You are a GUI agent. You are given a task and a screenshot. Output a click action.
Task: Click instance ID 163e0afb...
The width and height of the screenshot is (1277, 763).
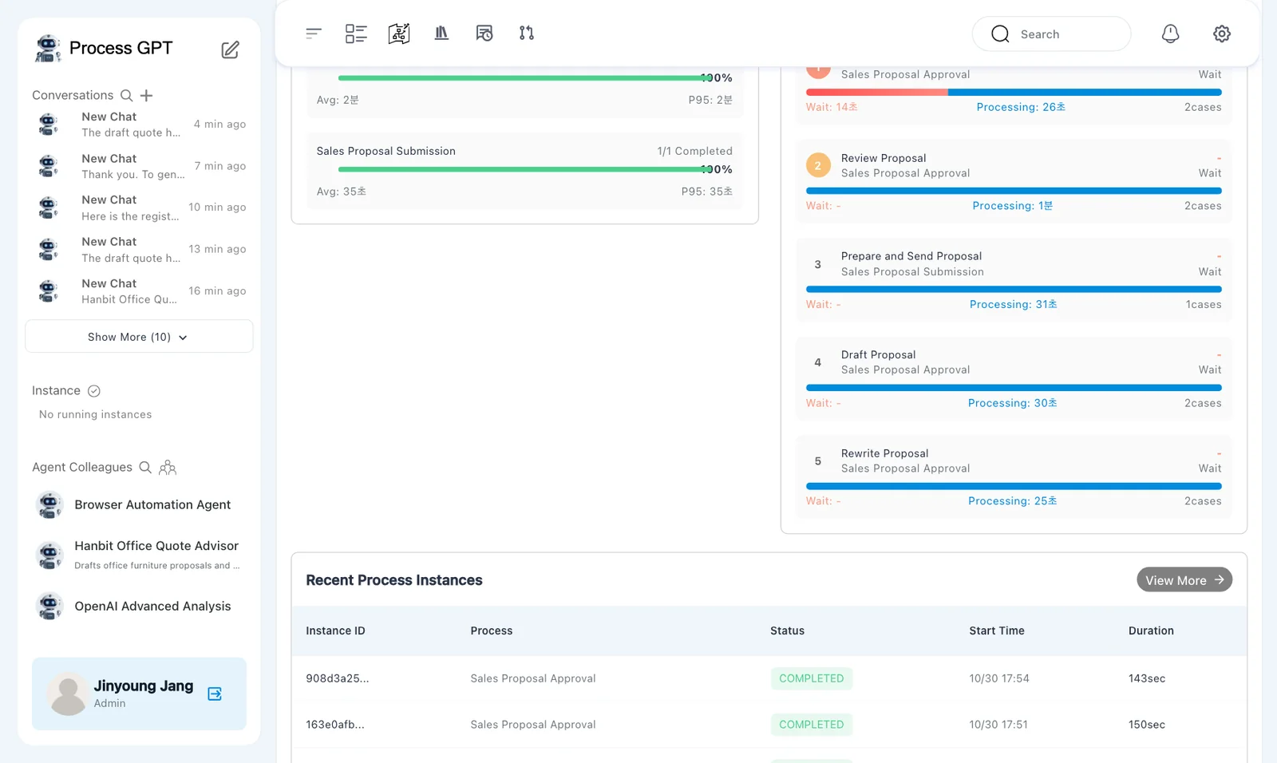(x=335, y=725)
